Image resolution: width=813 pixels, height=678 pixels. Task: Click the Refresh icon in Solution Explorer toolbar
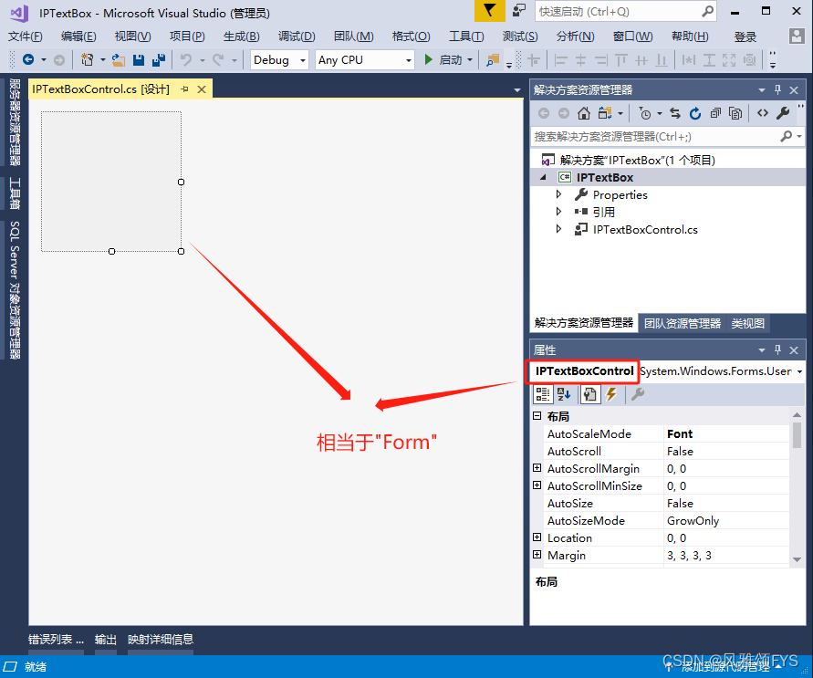tap(695, 113)
